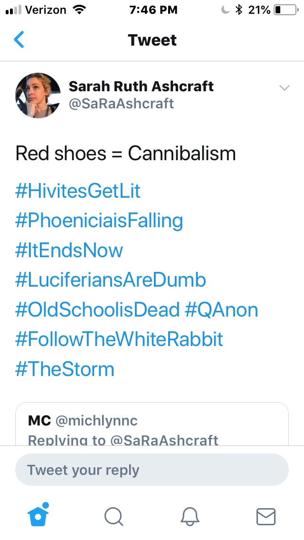Expand the tweet options chevron
Viewport: 304px width, 540px height.
point(285,88)
